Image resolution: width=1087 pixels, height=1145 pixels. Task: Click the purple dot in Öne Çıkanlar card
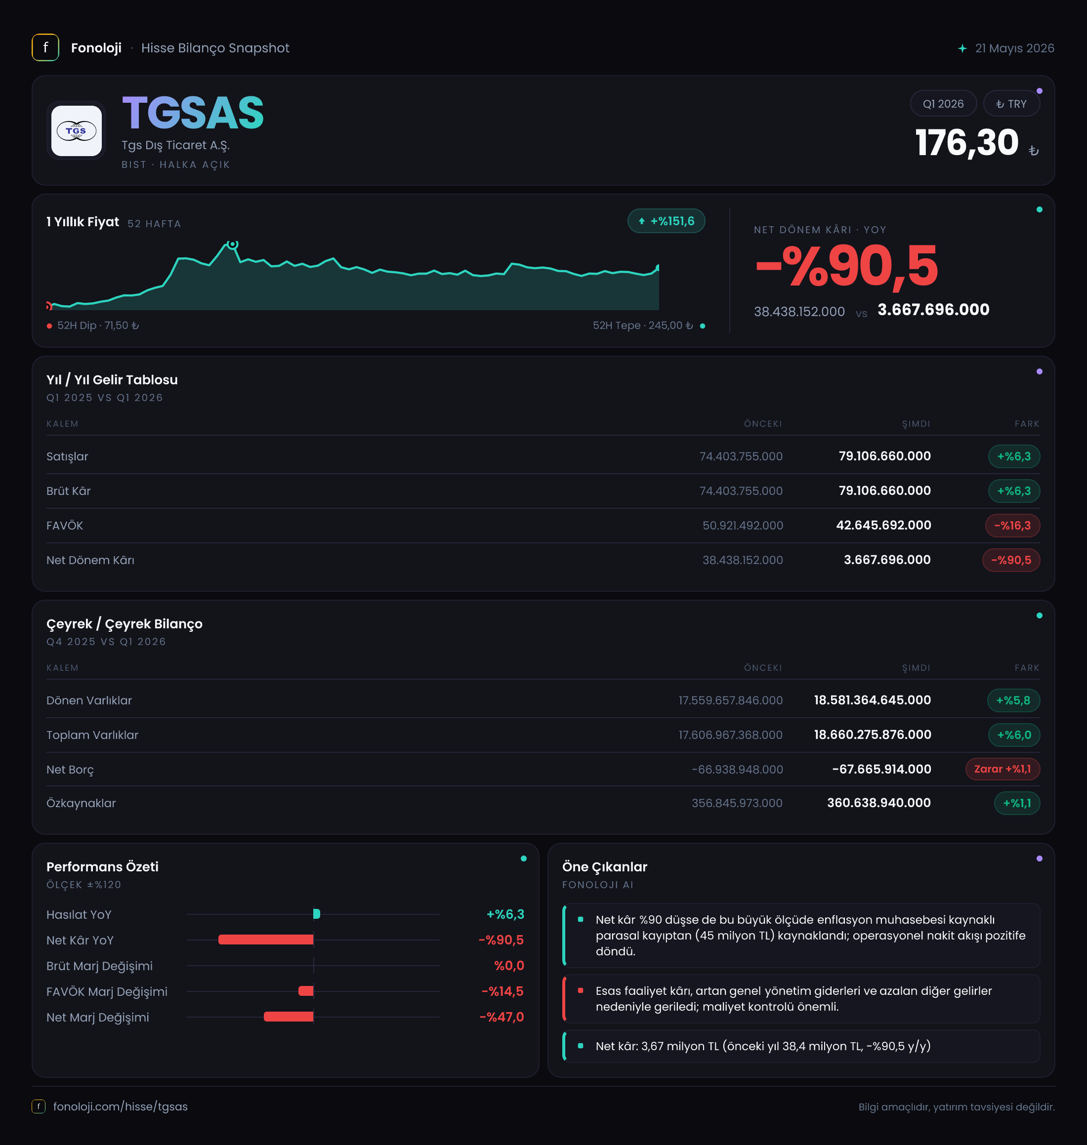[1039, 859]
